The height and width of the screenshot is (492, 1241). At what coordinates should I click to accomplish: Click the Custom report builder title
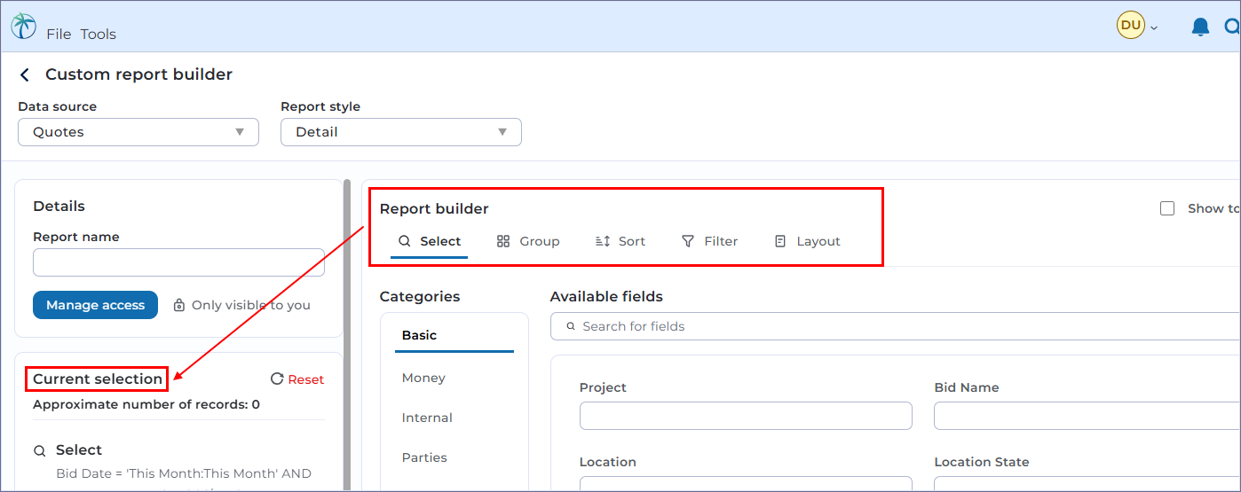pos(139,74)
